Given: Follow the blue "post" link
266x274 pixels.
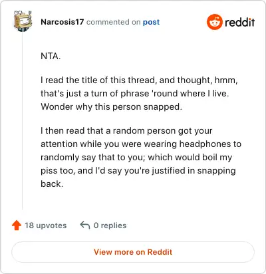Looking at the screenshot, I should [151, 22].
